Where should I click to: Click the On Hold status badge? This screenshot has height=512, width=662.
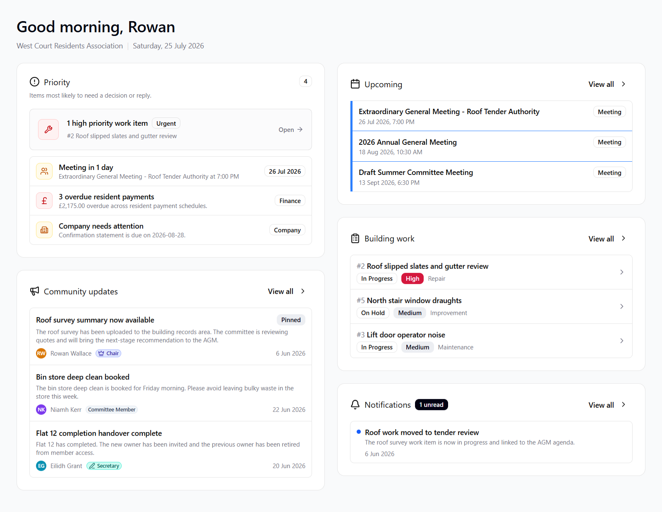pyautogui.click(x=373, y=313)
